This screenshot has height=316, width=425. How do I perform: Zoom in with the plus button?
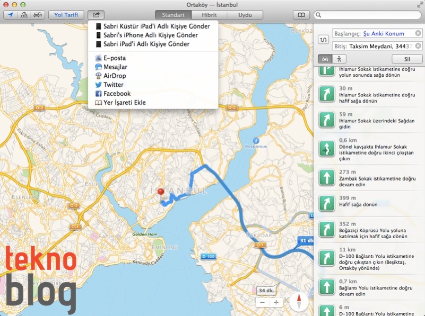(276, 302)
